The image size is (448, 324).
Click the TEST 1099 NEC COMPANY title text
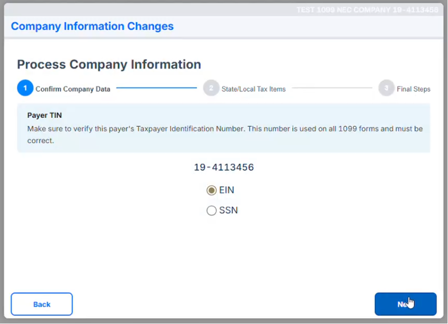[367, 10]
